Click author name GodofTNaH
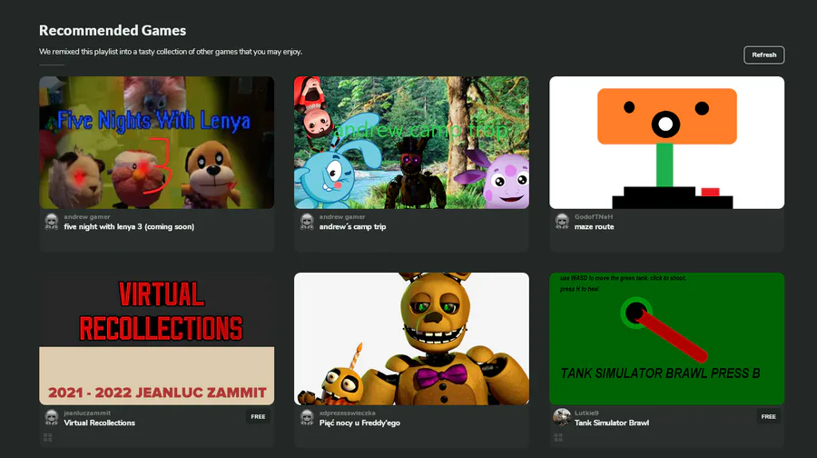Image resolution: width=817 pixels, height=458 pixels. point(594,217)
